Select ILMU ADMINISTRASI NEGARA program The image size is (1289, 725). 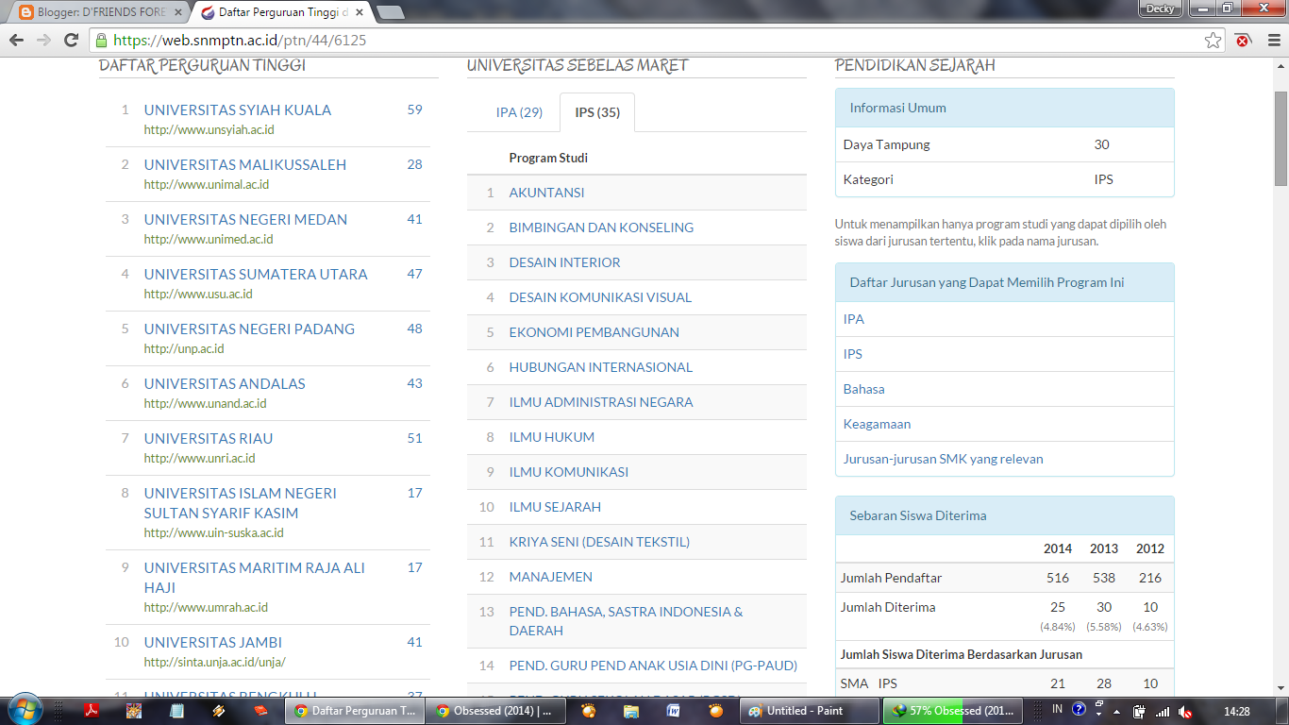click(x=601, y=402)
